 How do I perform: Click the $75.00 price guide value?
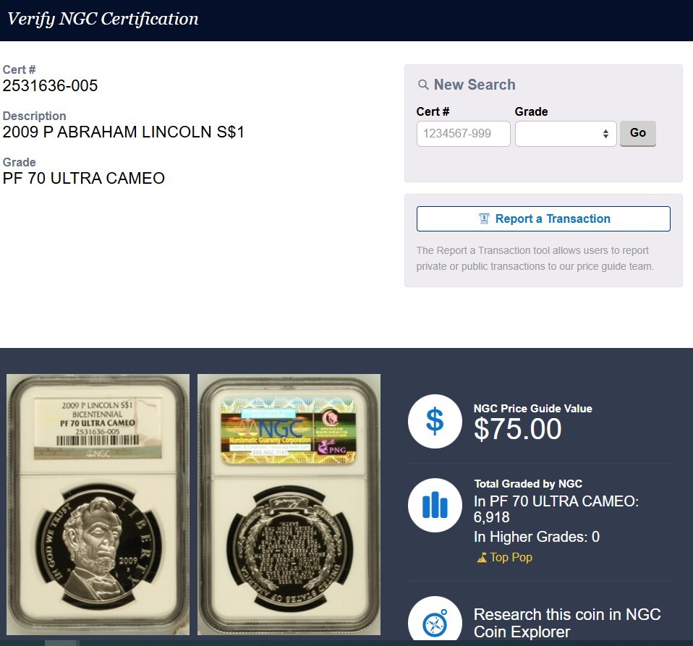click(x=517, y=428)
